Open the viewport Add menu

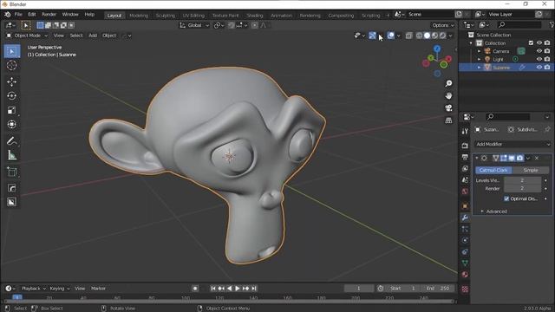click(93, 36)
